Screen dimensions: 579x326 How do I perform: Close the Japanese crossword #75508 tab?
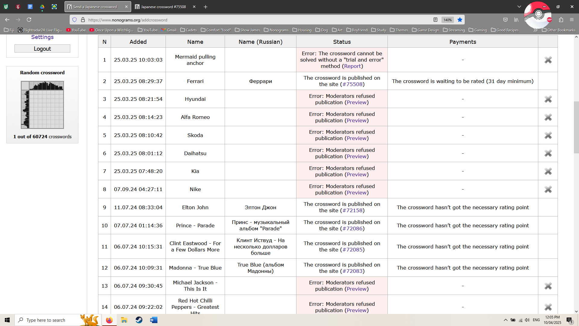pyautogui.click(x=194, y=7)
